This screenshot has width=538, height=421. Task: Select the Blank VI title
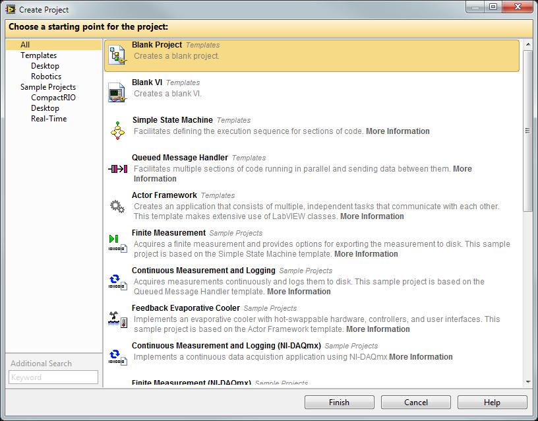(x=147, y=82)
